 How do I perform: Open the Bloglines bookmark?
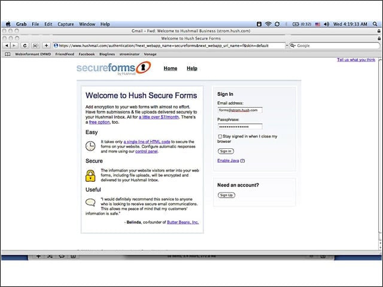pos(107,54)
